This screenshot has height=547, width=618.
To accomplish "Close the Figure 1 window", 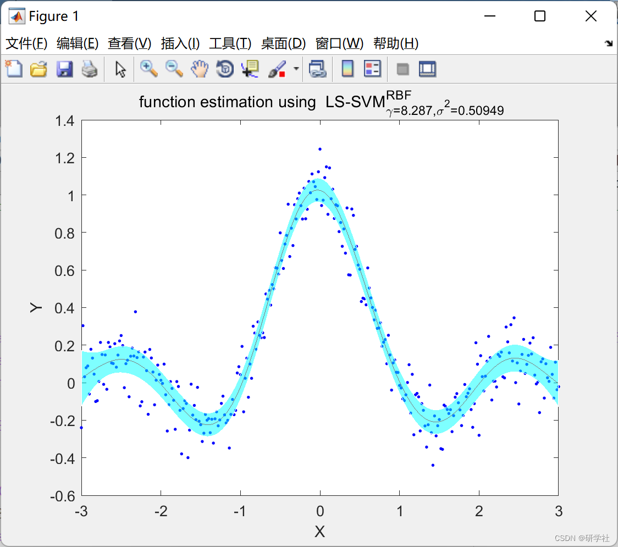I will [591, 16].
